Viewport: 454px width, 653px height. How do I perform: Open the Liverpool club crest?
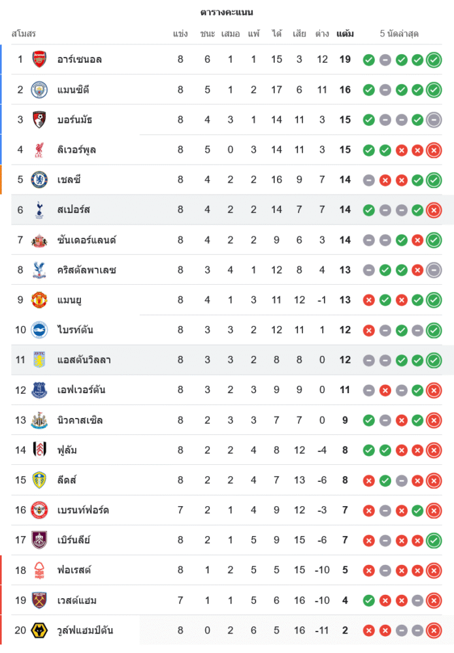coord(40,150)
